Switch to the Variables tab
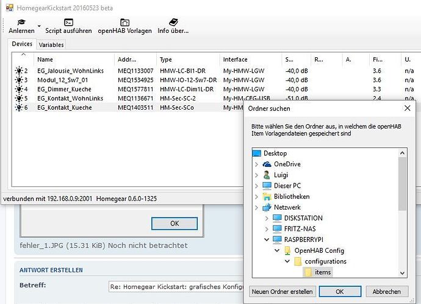Viewport: 421px width, 304px height. point(51,44)
